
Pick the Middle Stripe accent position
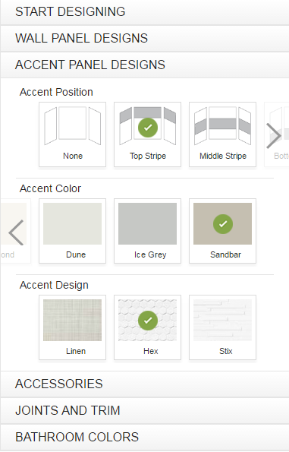coord(222,134)
